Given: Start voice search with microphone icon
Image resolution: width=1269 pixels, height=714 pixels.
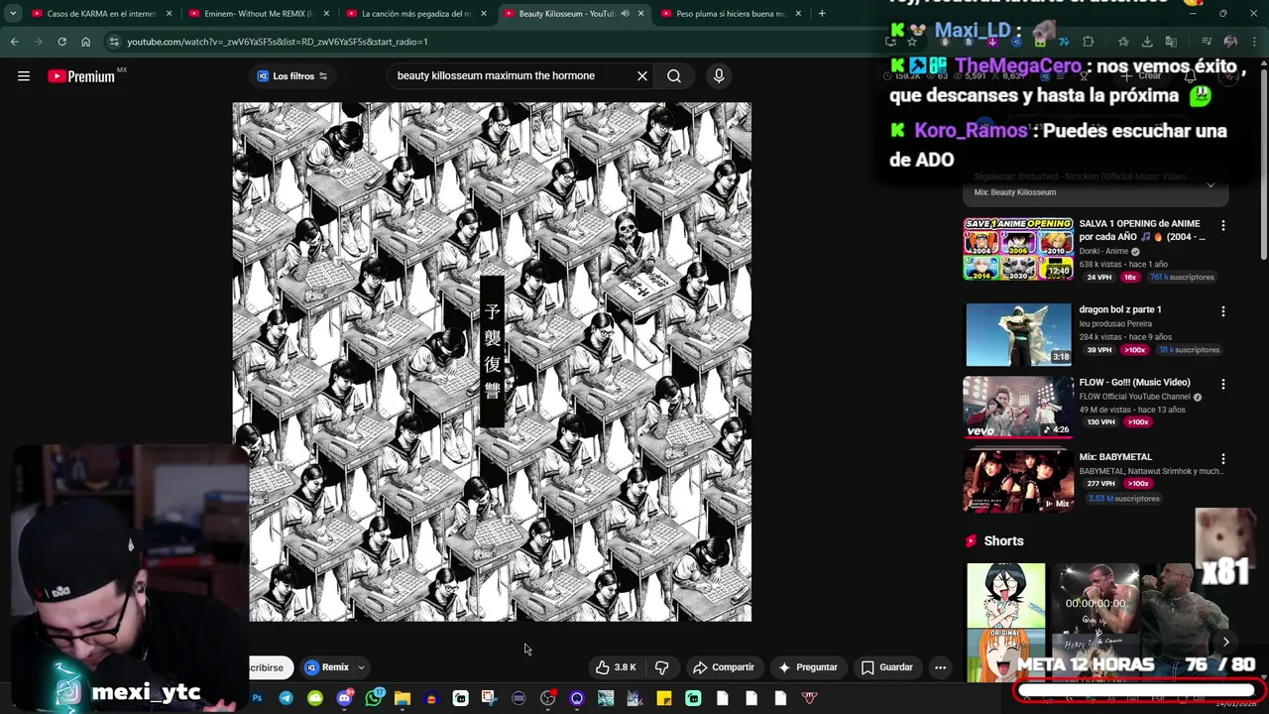Looking at the screenshot, I should (x=719, y=75).
